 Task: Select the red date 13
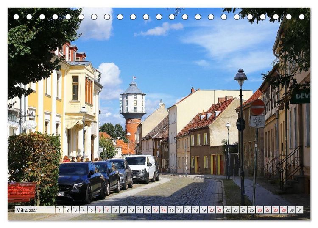[156, 209]
